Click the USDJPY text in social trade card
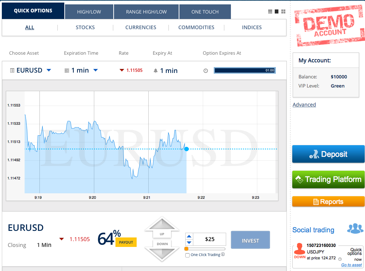Image resolution: width=365 pixels, height=271 pixels. pos(315,252)
